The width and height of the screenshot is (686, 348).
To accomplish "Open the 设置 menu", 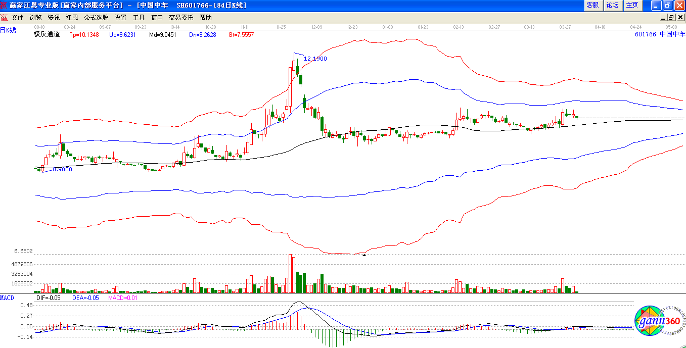I will point(121,17).
